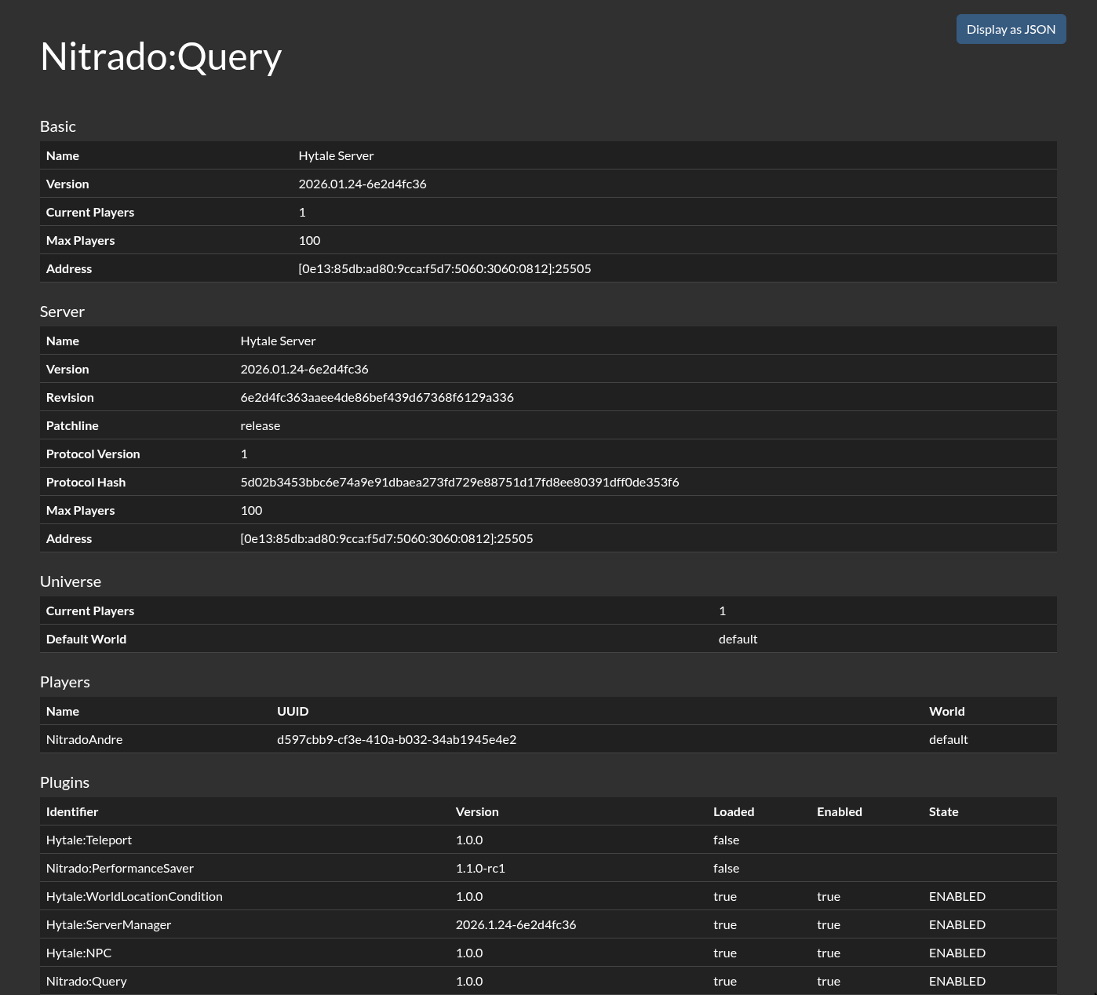Screen dimensions: 1097x995
Task: Click the Patchline value release
Action: 261,425
